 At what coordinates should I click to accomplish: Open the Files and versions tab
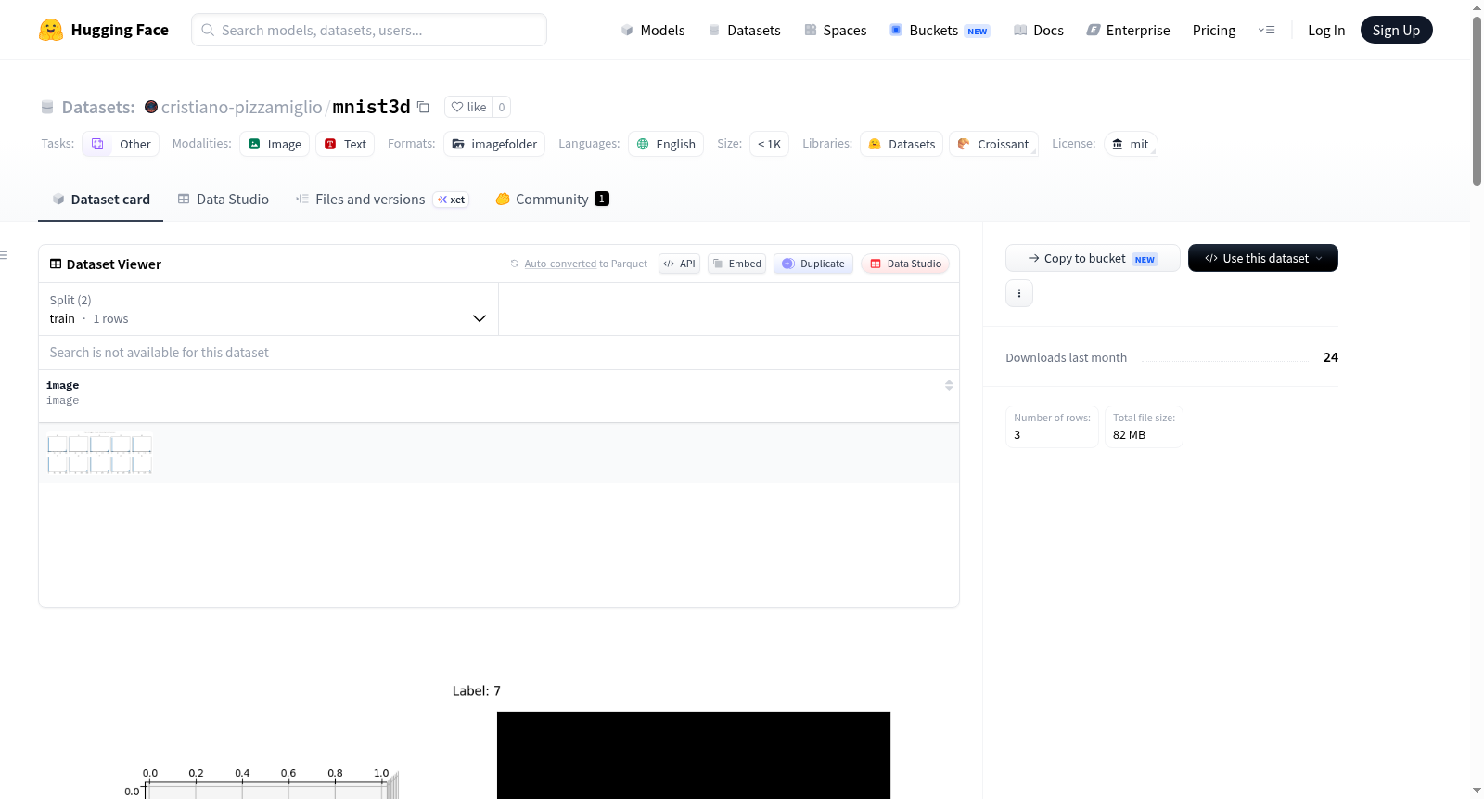pos(381,199)
